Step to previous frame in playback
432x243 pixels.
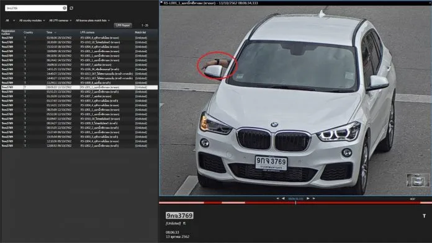[283, 198]
